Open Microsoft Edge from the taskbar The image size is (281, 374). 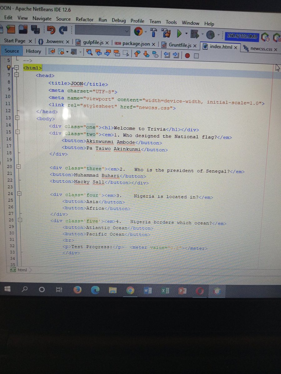point(95,290)
